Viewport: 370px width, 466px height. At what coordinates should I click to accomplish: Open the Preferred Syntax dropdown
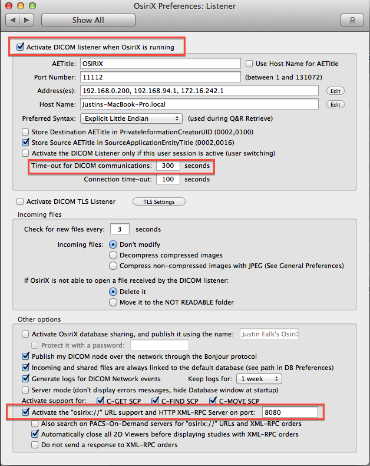coord(131,118)
